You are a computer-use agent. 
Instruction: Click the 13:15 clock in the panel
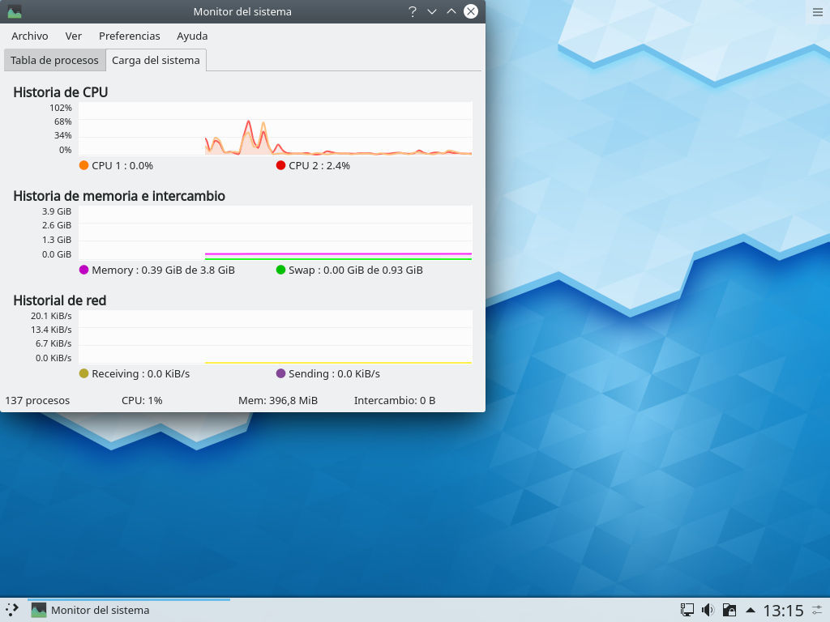point(783,610)
